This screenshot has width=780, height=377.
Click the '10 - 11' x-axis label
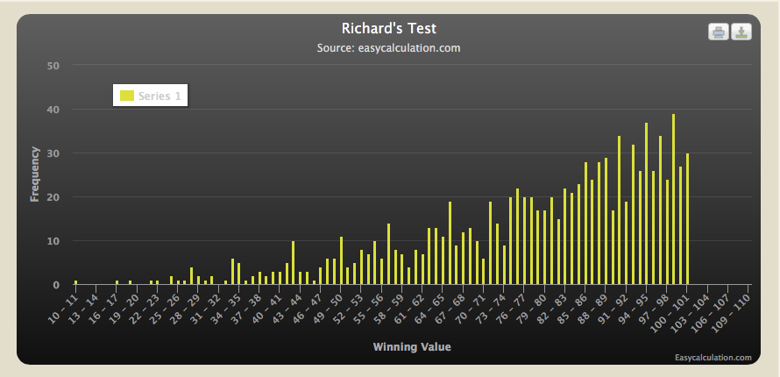tap(64, 306)
